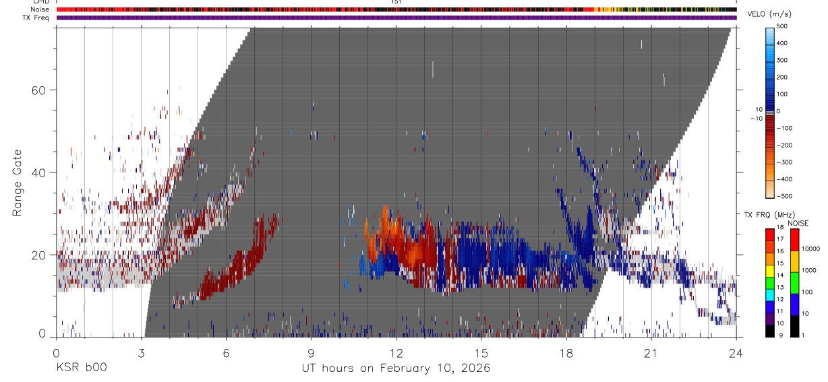Click the TX FRQ frequency color bar

[x=770, y=283]
